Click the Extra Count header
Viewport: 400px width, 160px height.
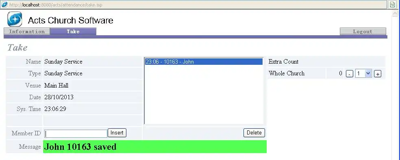(x=283, y=62)
